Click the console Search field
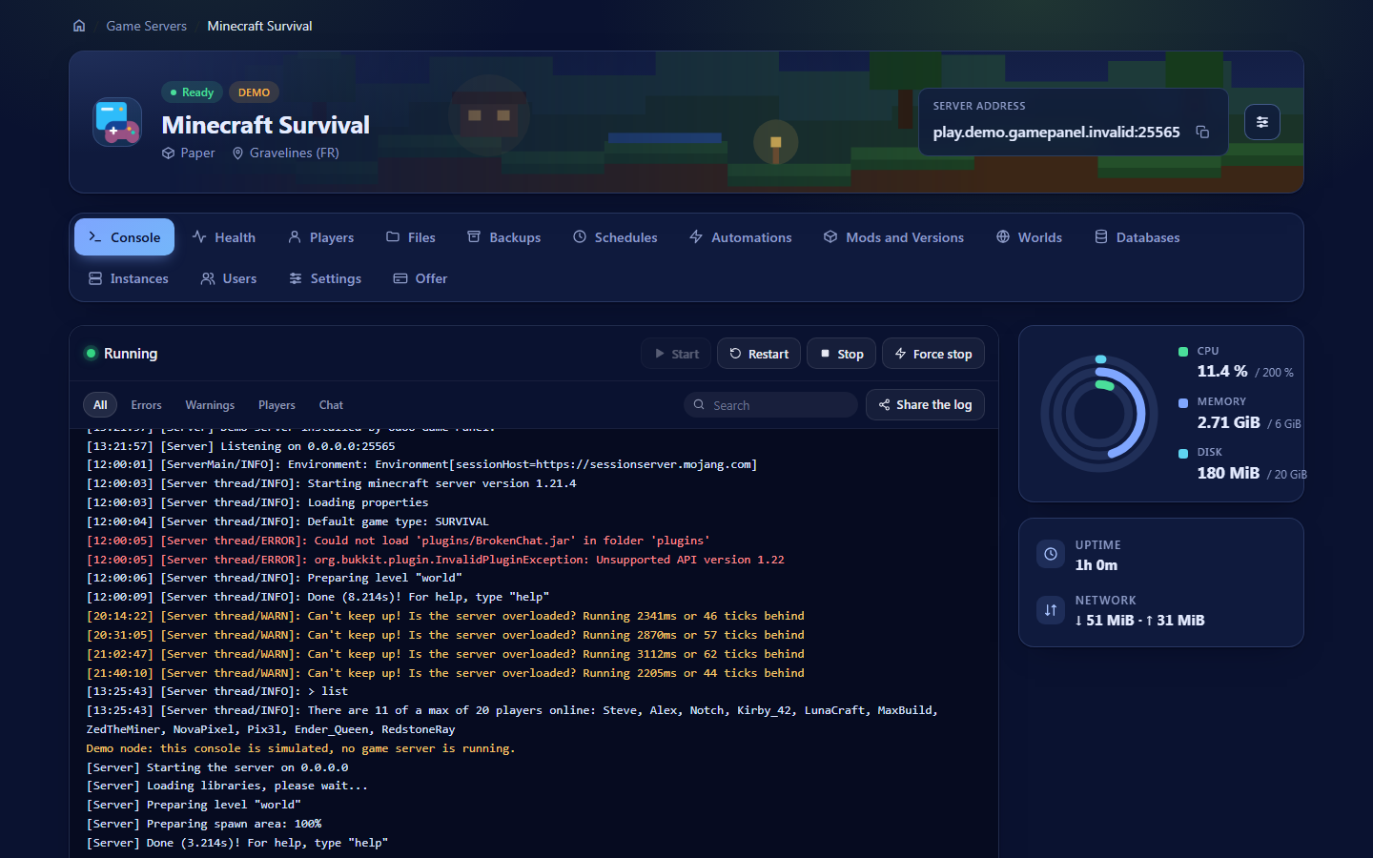1373x858 pixels. click(x=770, y=405)
